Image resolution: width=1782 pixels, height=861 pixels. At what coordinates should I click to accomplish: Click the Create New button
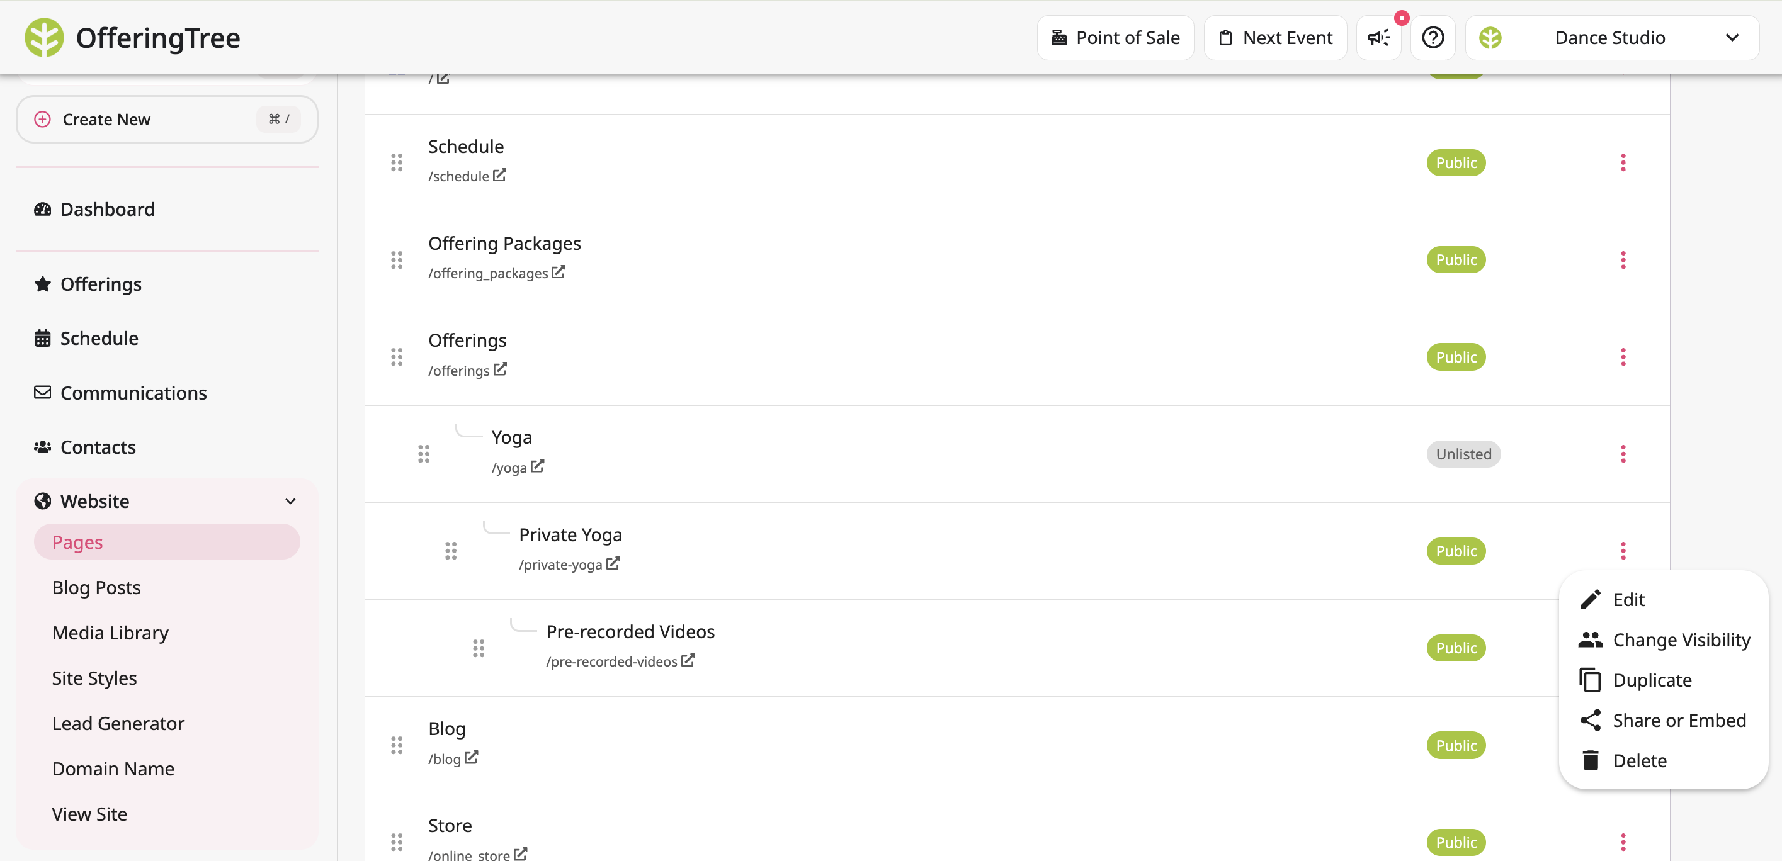click(x=167, y=120)
